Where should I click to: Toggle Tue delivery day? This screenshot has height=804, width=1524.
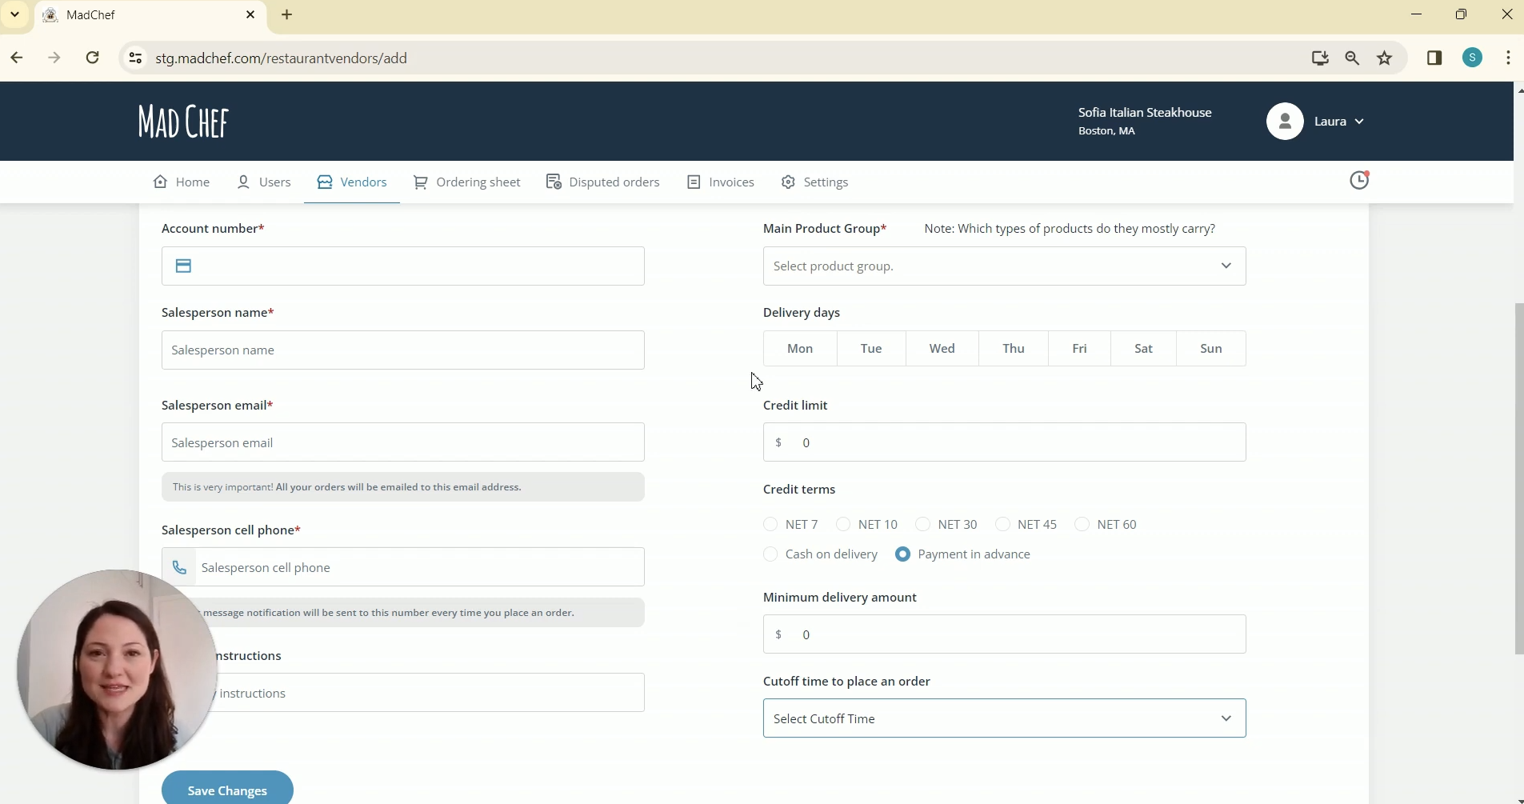click(872, 349)
